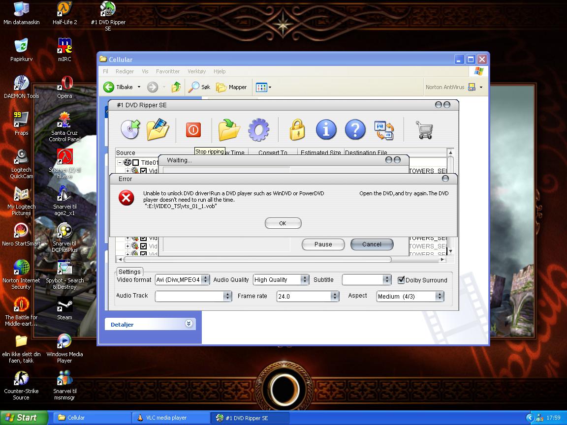This screenshot has width=567, height=425.
Task: Click the source list scroll-down arrow
Action: 450,251
